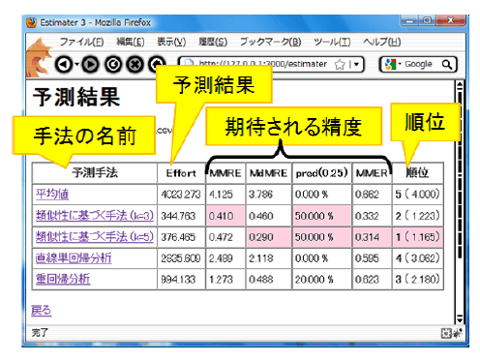
Task: Maximize the Firefox window
Action: pyautogui.click(x=427, y=20)
